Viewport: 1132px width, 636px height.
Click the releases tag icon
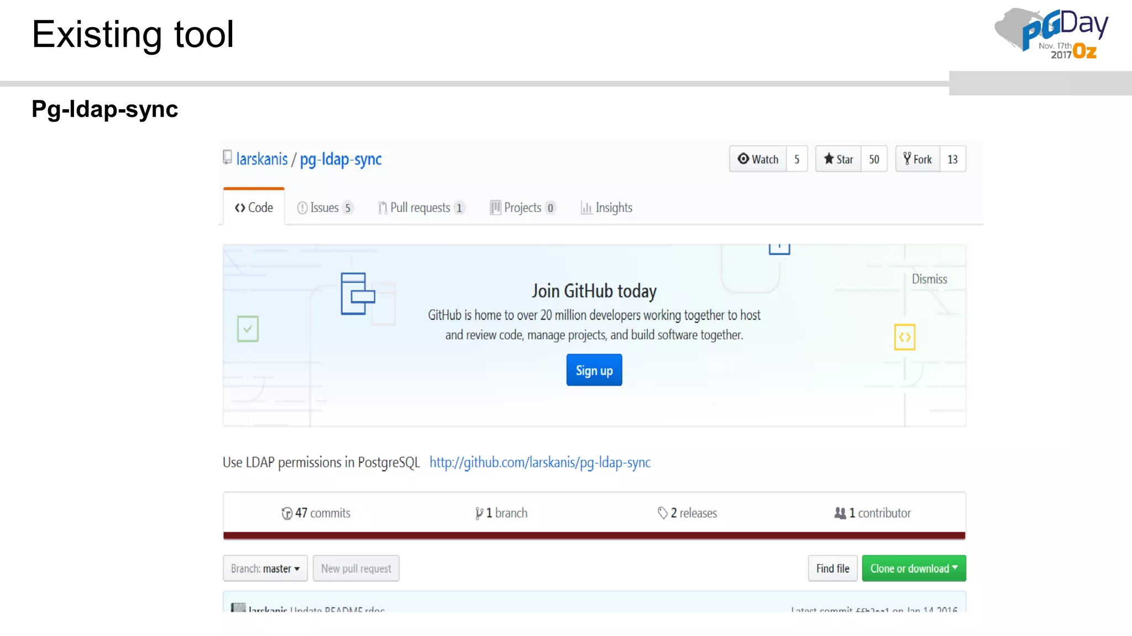pos(663,513)
